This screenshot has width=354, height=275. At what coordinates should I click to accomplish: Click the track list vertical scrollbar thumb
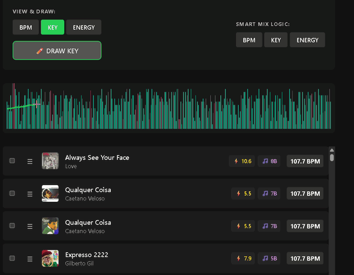332,157
